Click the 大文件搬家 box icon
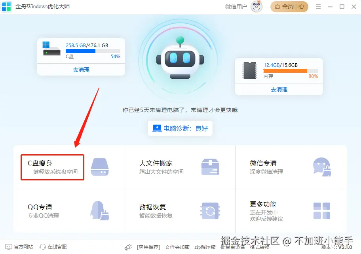The image size is (361, 254). tap(210, 167)
